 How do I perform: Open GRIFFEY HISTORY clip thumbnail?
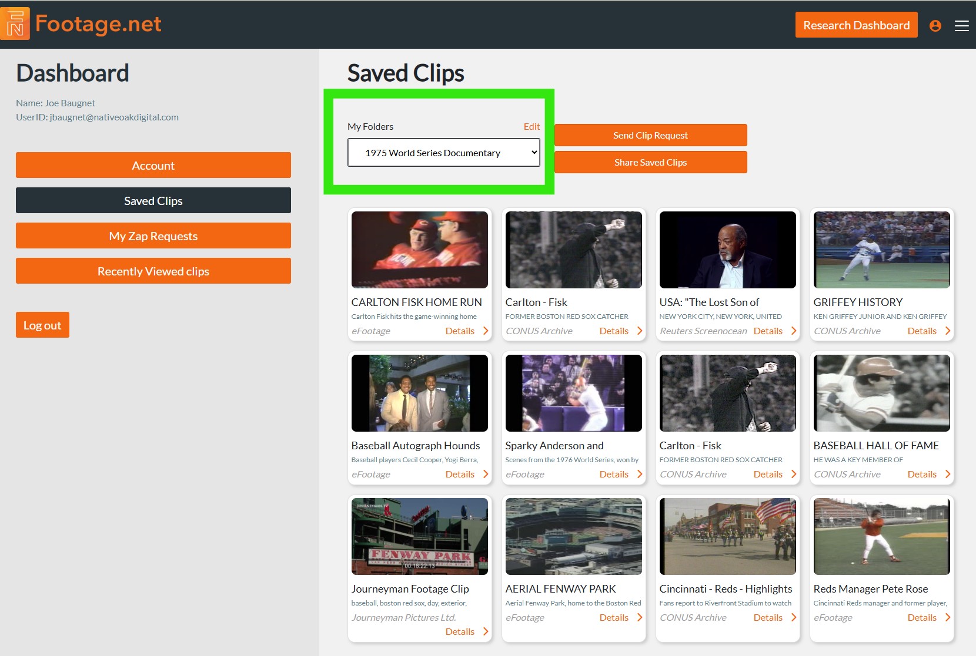pyautogui.click(x=882, y=250)
